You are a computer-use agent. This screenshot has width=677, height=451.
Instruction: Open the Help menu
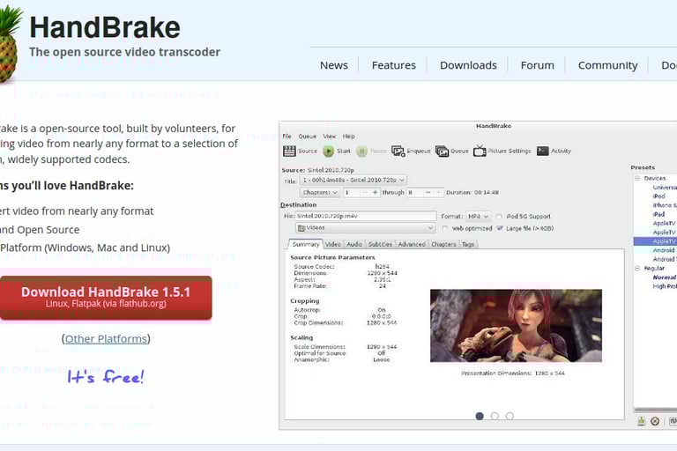pyautogui.click(x=349, y=137)
